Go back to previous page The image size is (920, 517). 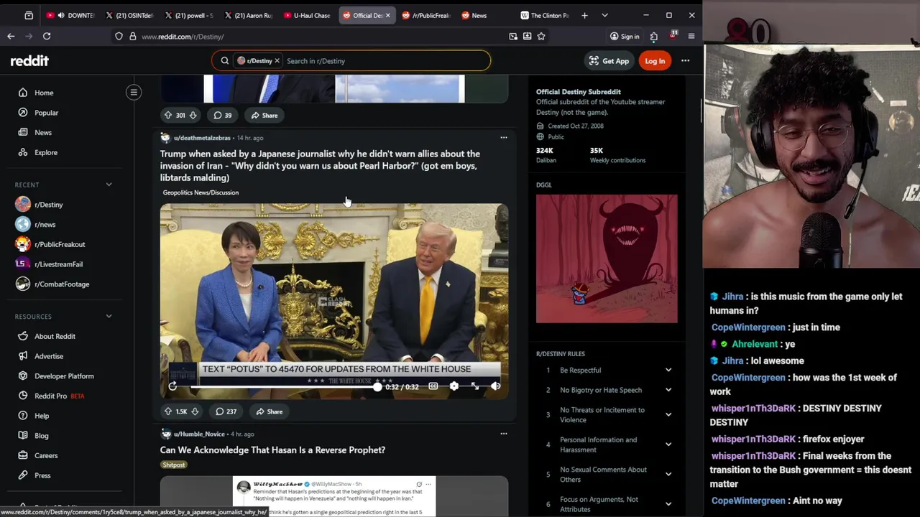click(x=11, y=36)
